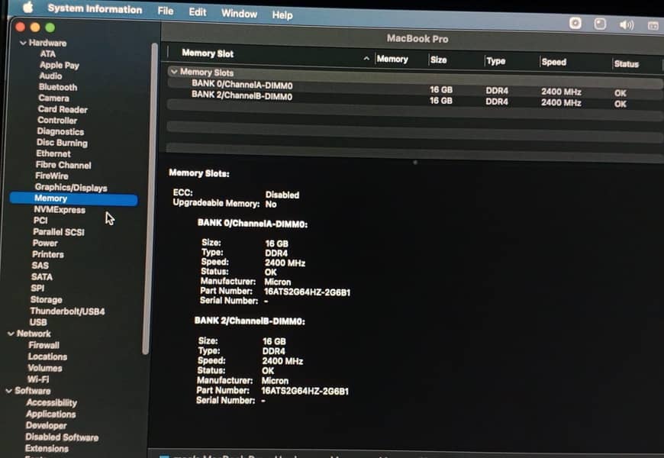Open the Apple menu
664x458 pixels.
point(28,7)
